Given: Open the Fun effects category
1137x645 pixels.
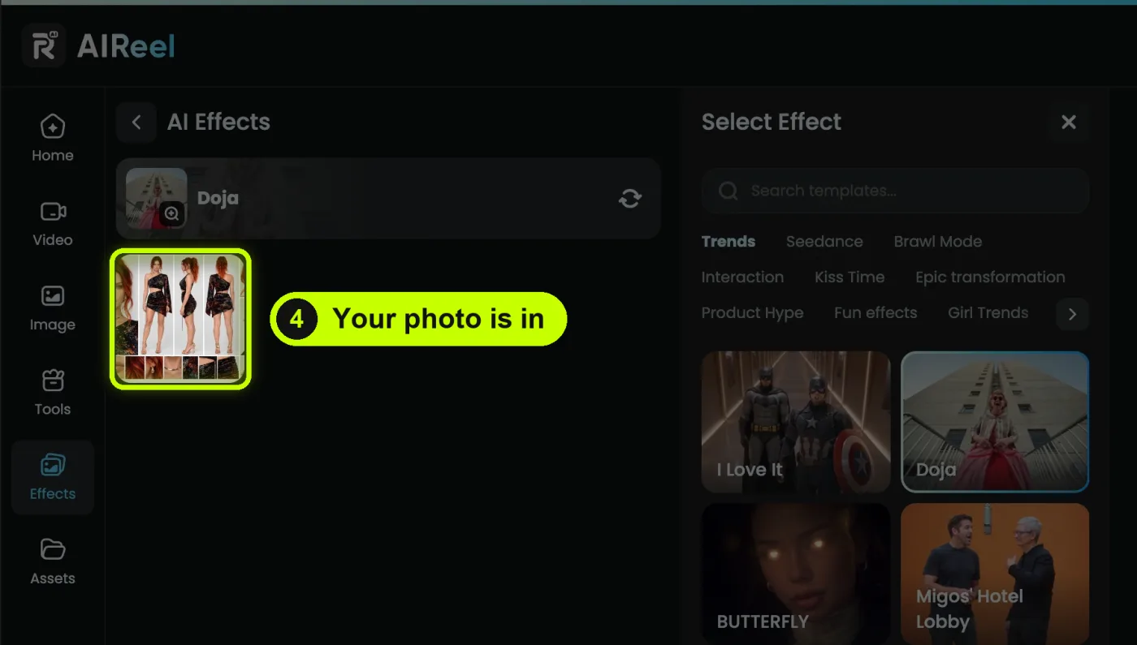Looking at the screenshot, I should [875, 313].
